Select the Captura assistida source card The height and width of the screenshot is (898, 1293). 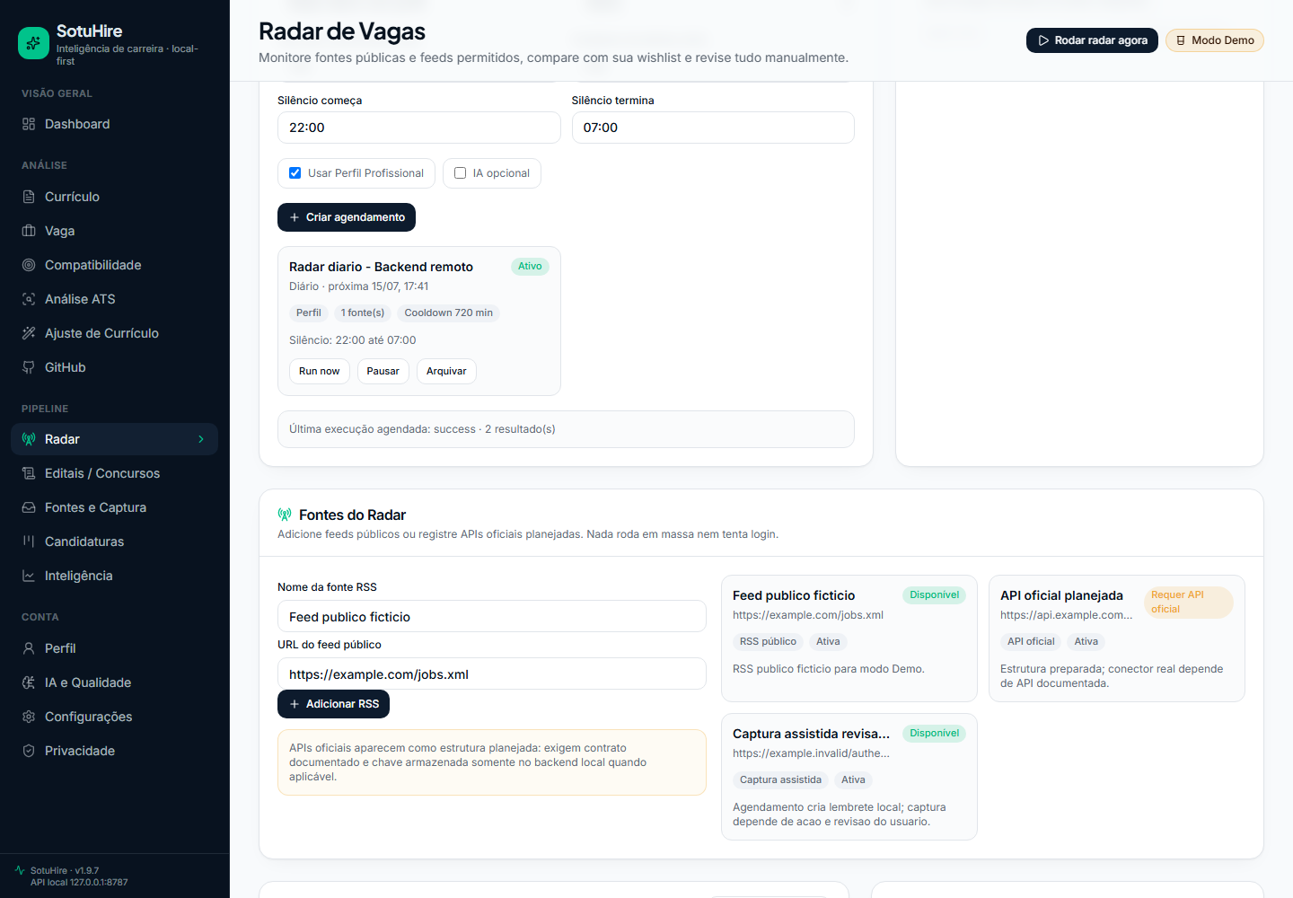(x=849, y=777)
